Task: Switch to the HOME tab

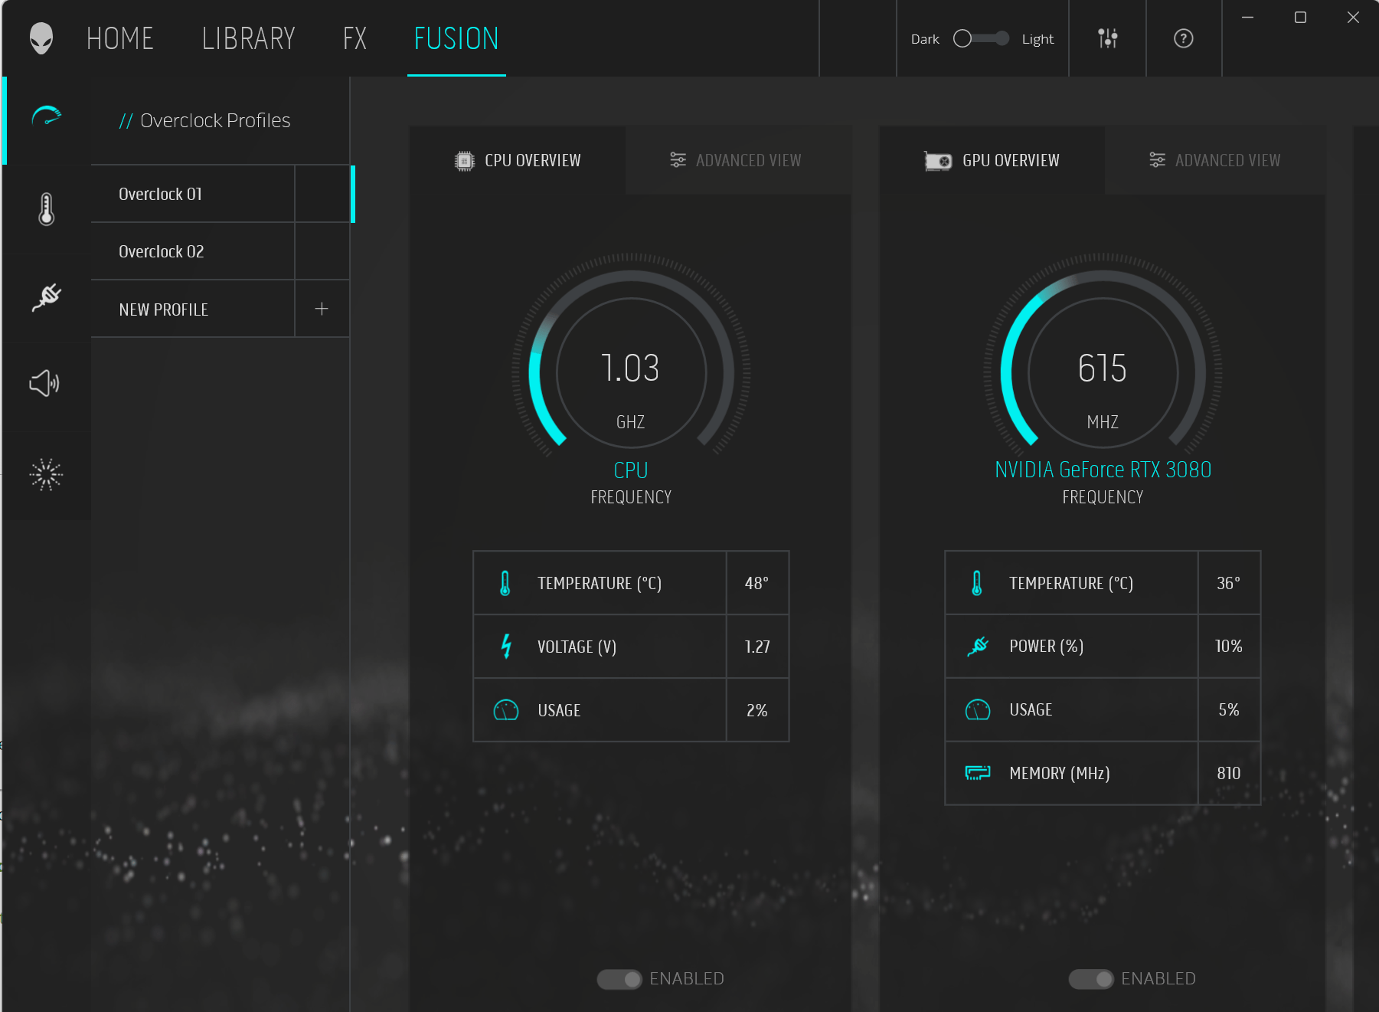Action: [x=120, y=38]
